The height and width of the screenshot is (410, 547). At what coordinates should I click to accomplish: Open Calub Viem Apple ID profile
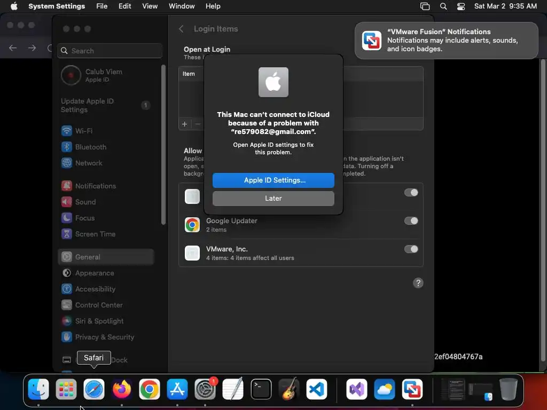[106, 75]
